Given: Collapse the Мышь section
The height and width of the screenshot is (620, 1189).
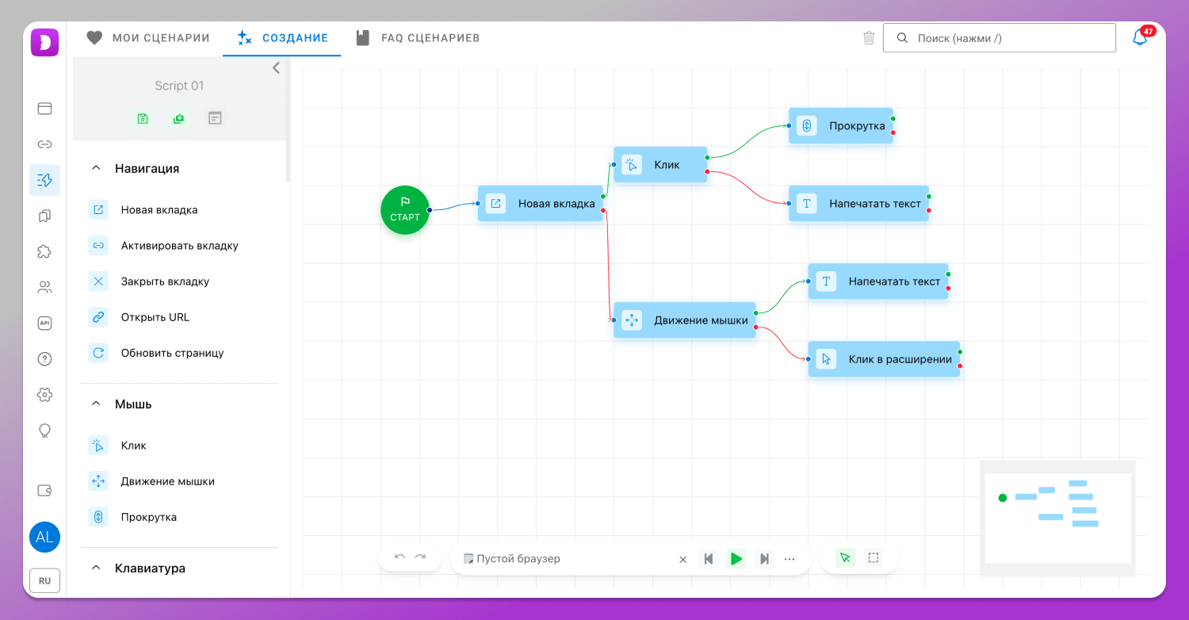Looking at the screenshot, I should [x=96, y=404].
